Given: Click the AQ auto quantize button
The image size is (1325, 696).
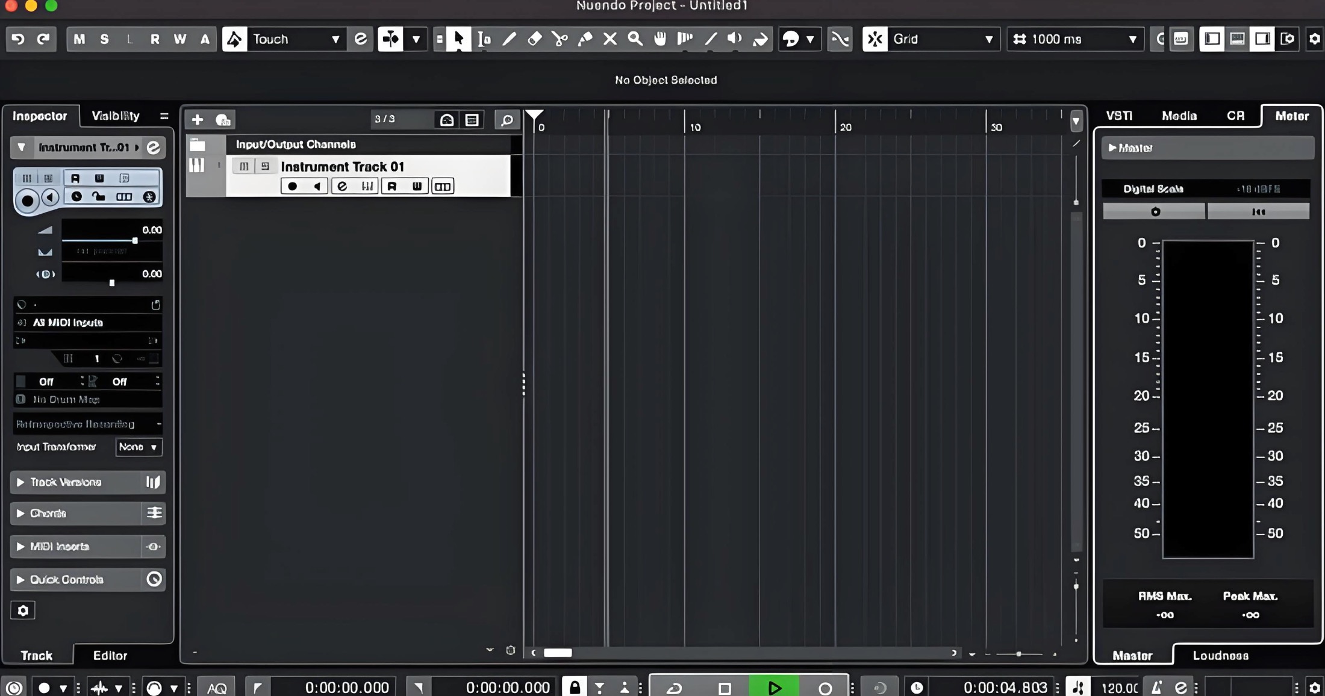Looking at the screenshot, I should coord(217,688).
